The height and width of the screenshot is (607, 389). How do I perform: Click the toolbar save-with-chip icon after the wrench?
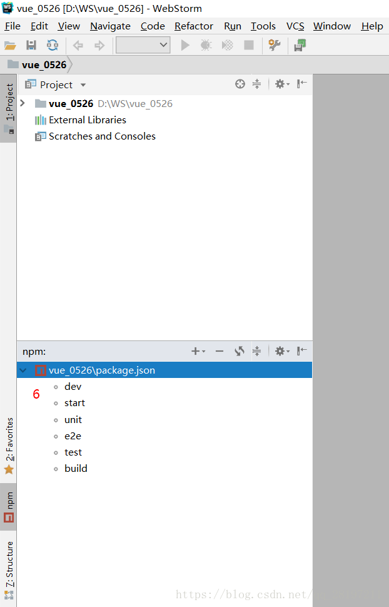300,45
